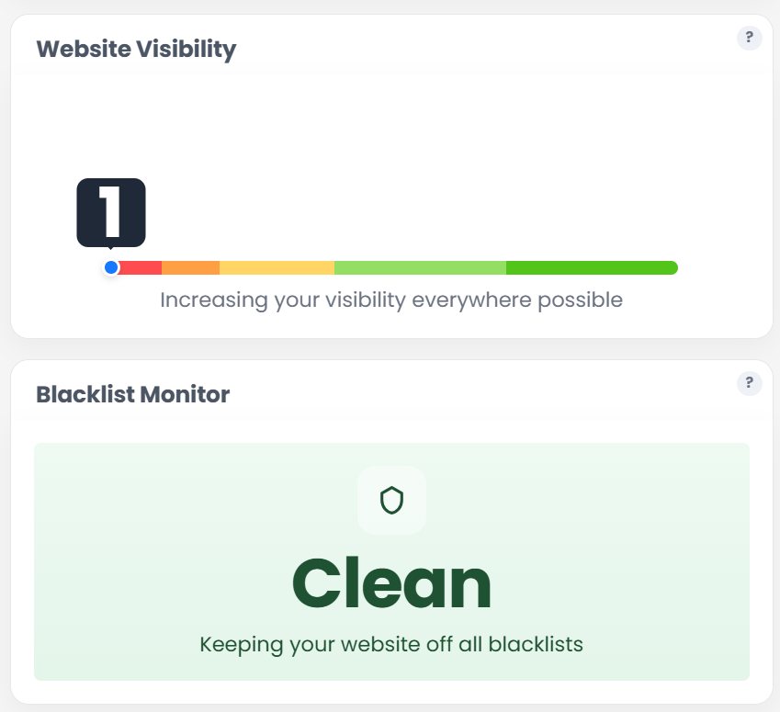Screen dimensions: 780x712
Task: Click the shield inside the green status panel
Action: click(392, 500)
